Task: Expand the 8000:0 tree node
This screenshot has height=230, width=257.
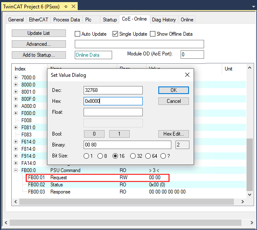Action: [x=16, y=84]
